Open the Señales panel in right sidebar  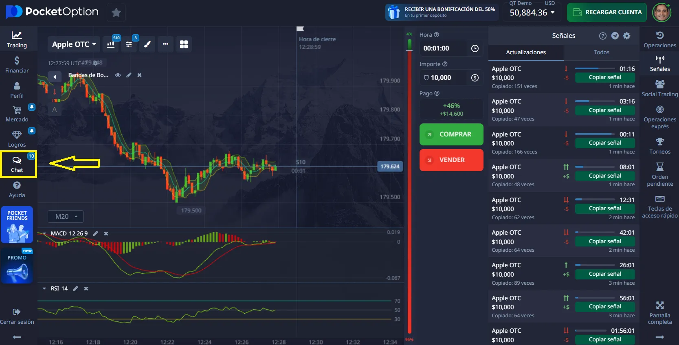pos(660,64)
